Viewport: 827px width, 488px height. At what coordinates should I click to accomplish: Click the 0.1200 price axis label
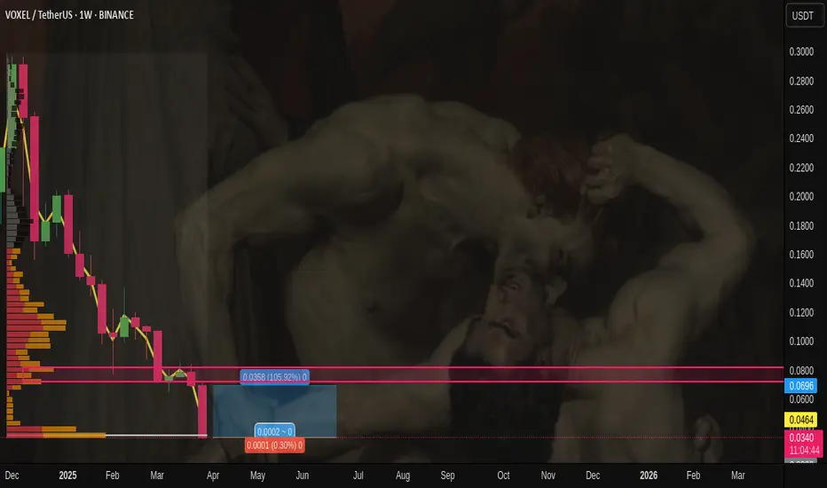point(801,312)
